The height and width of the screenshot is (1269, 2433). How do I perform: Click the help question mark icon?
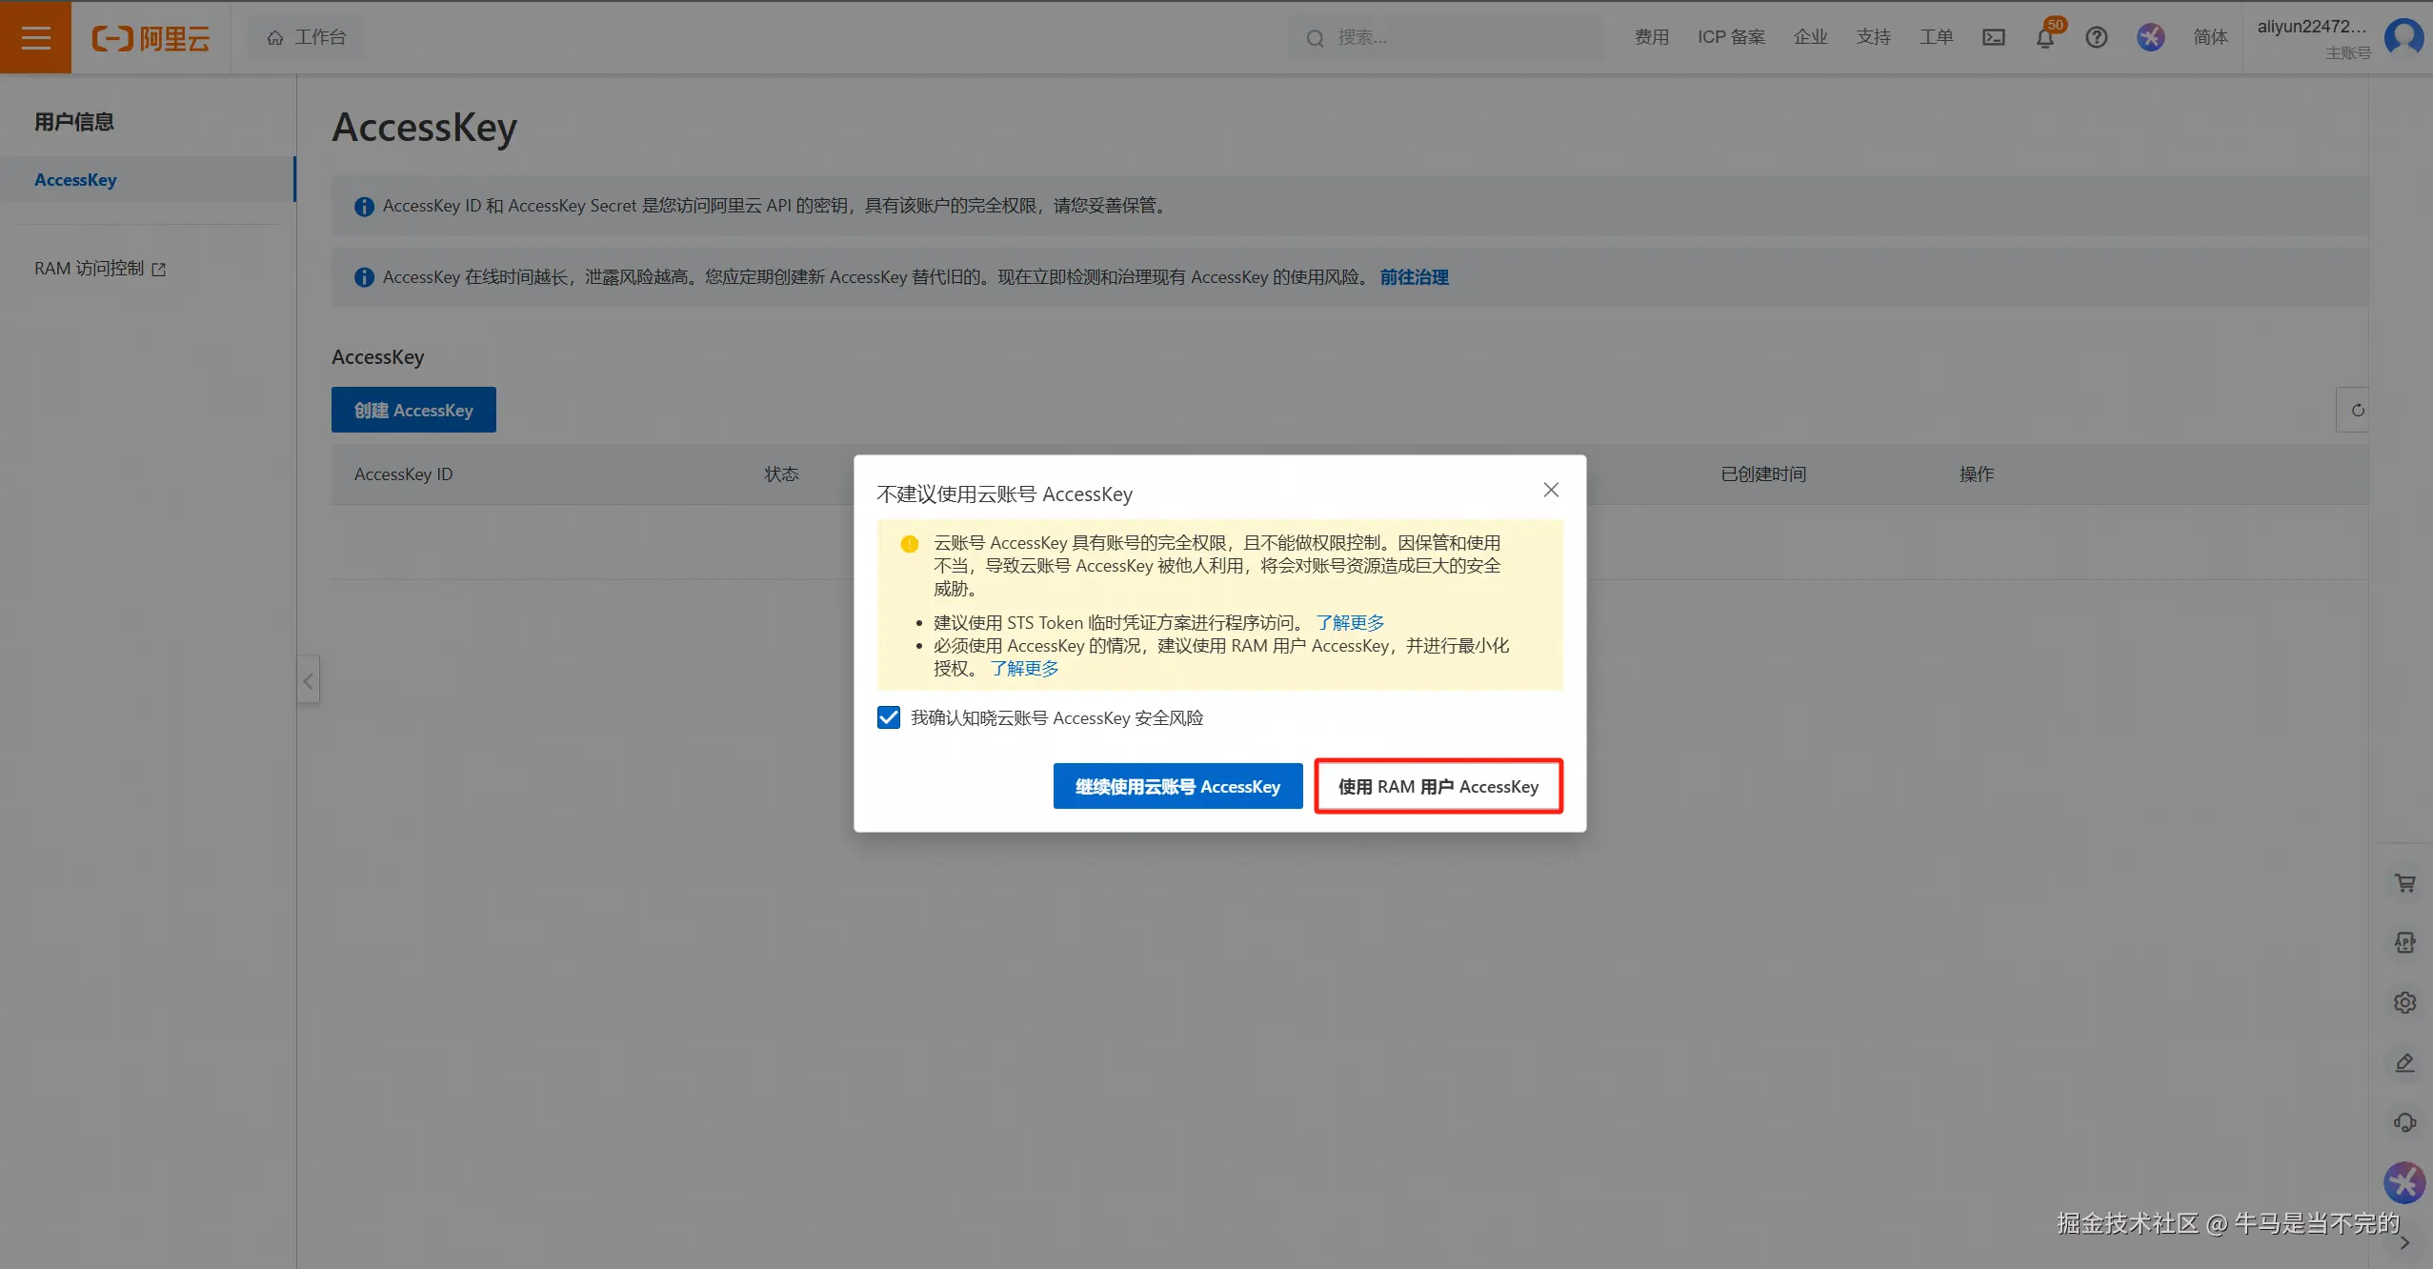pos(2096,37)
